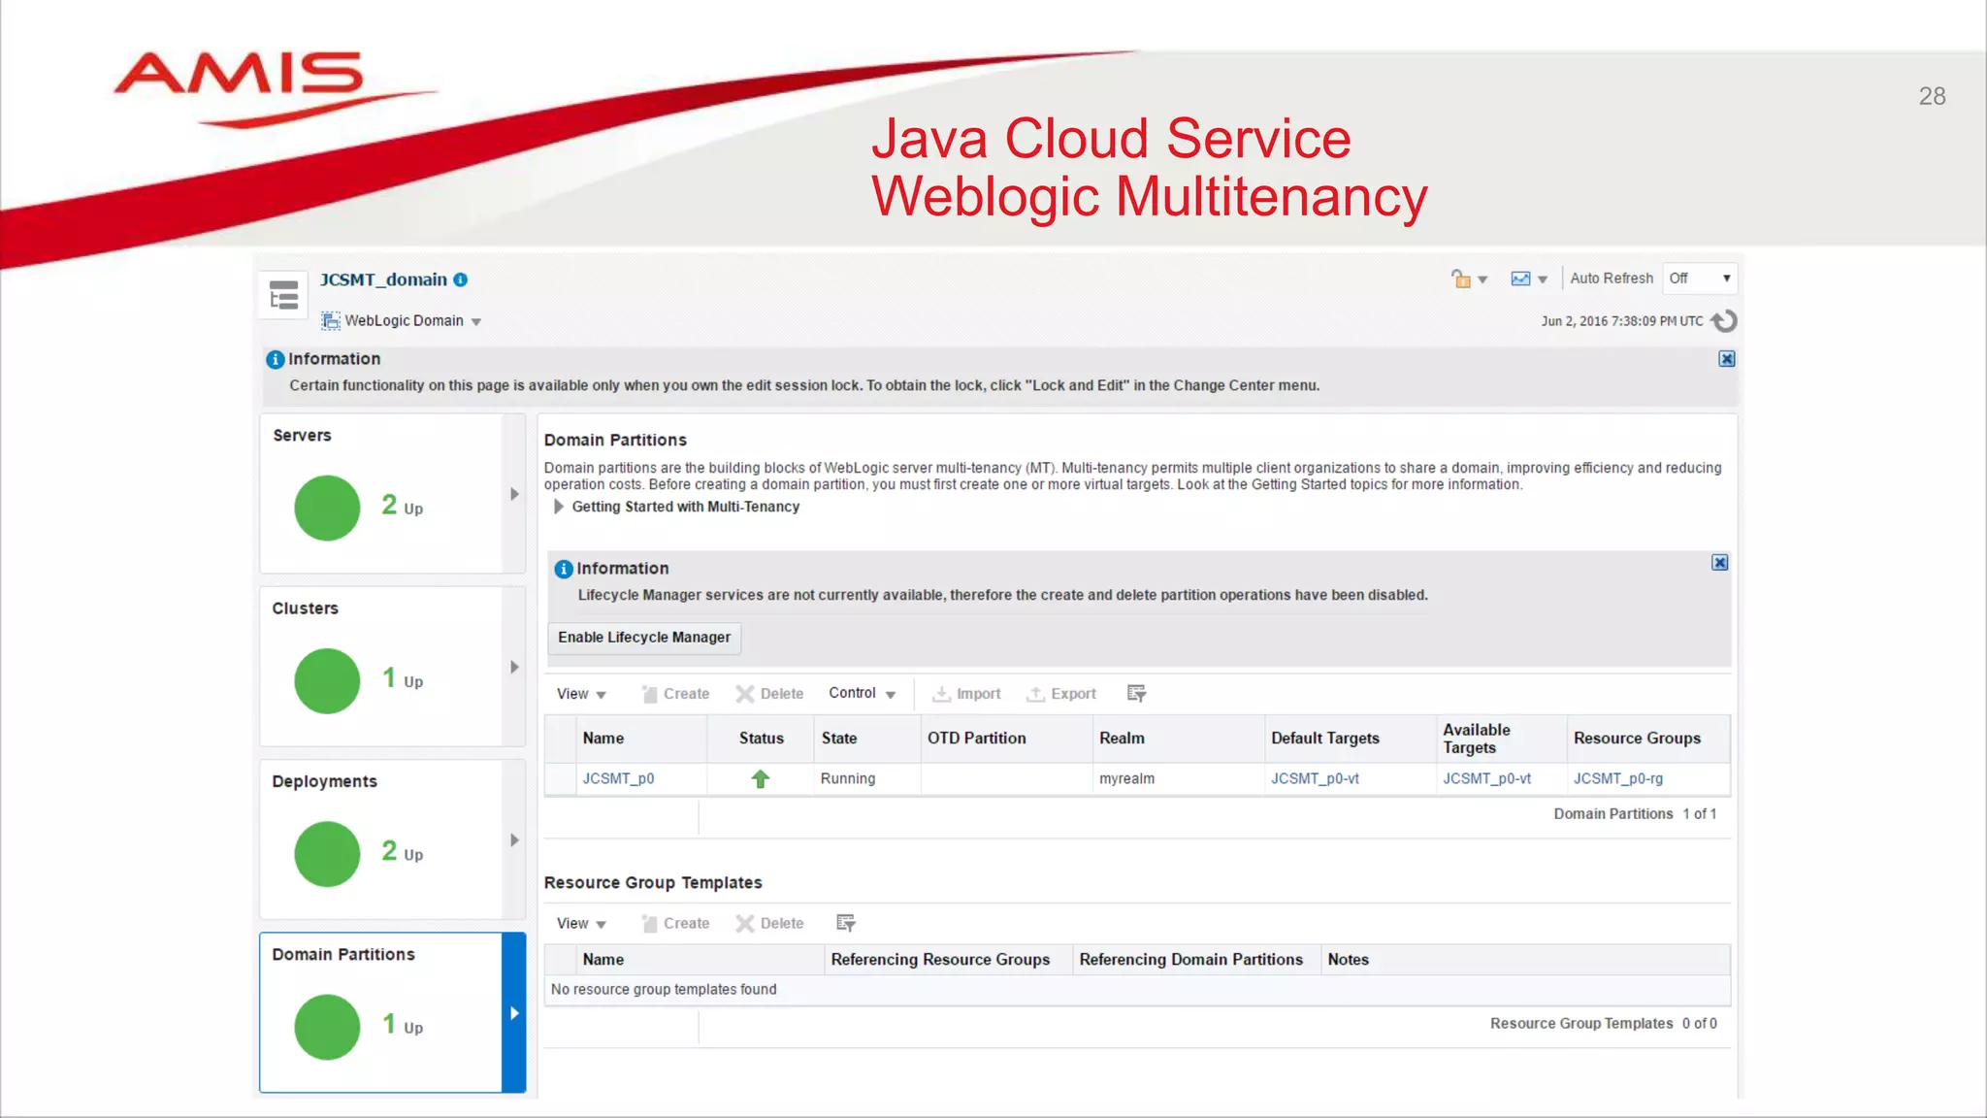Click the Referencing Resource Groups column header
The height and width of the screenshot is (1118, 1987).
coord(948,960)
